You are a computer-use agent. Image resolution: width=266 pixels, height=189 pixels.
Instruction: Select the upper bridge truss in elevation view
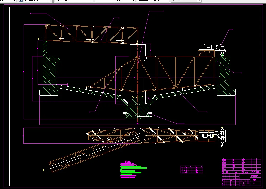91,34
